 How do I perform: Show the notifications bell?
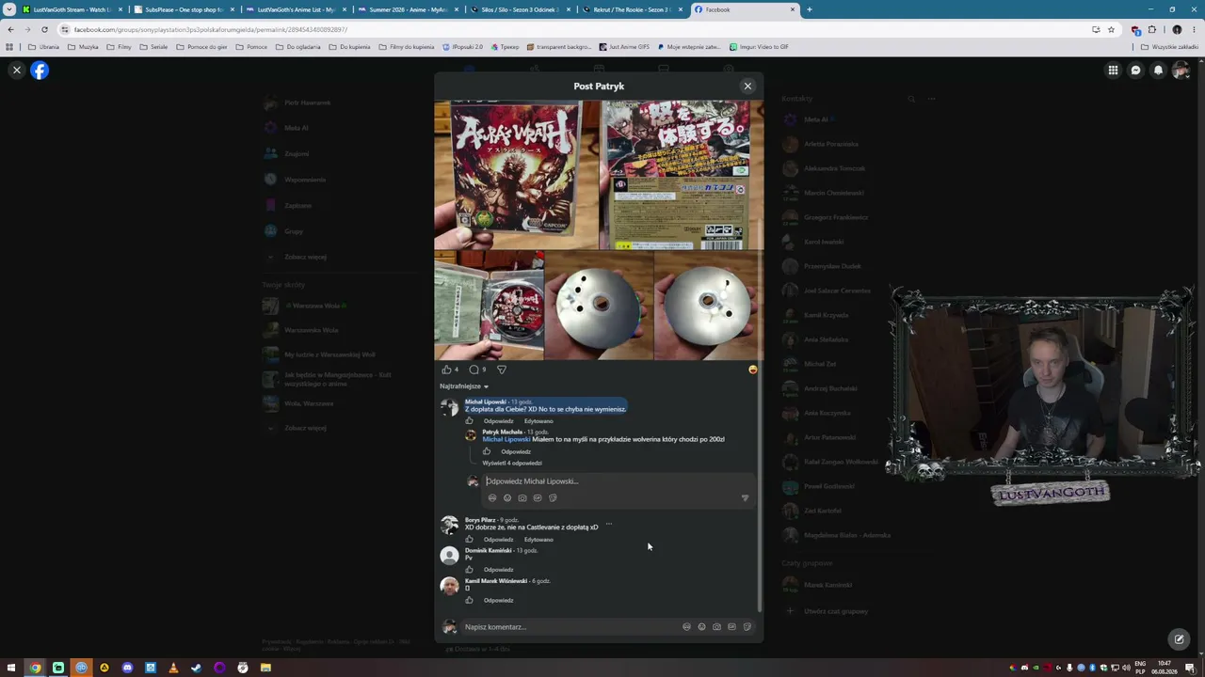pyautogui.click(x=1158, y=71)
